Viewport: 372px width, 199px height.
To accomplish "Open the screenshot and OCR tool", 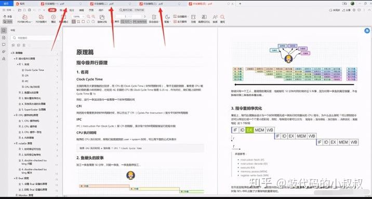I will point(204,19).
